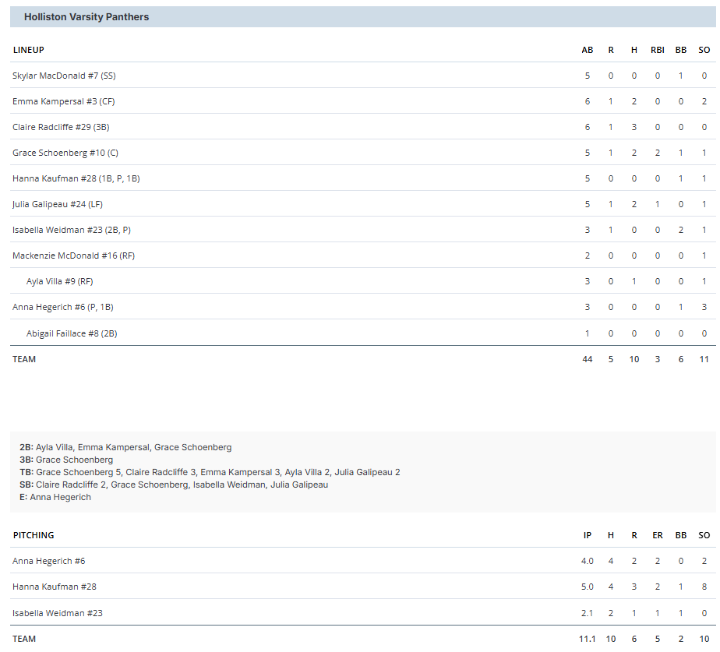Click the ER column header in pitching
The width and height of the screenshot is (720, 652).
point(657,535)
